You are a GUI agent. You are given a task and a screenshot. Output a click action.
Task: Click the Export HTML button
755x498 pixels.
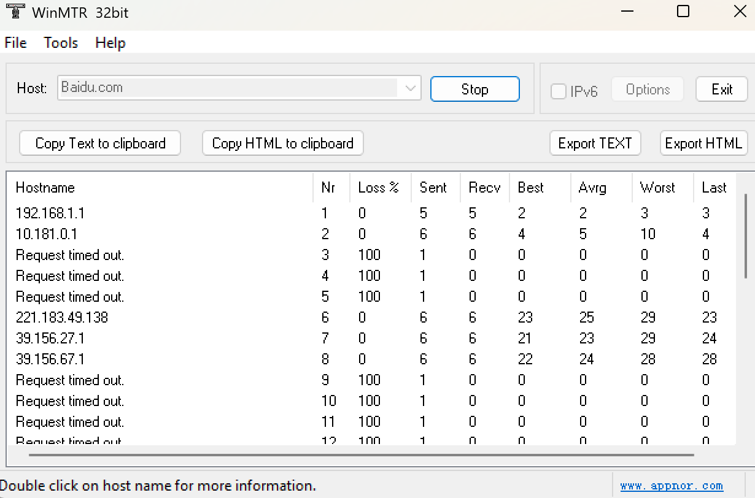[704, 144]
